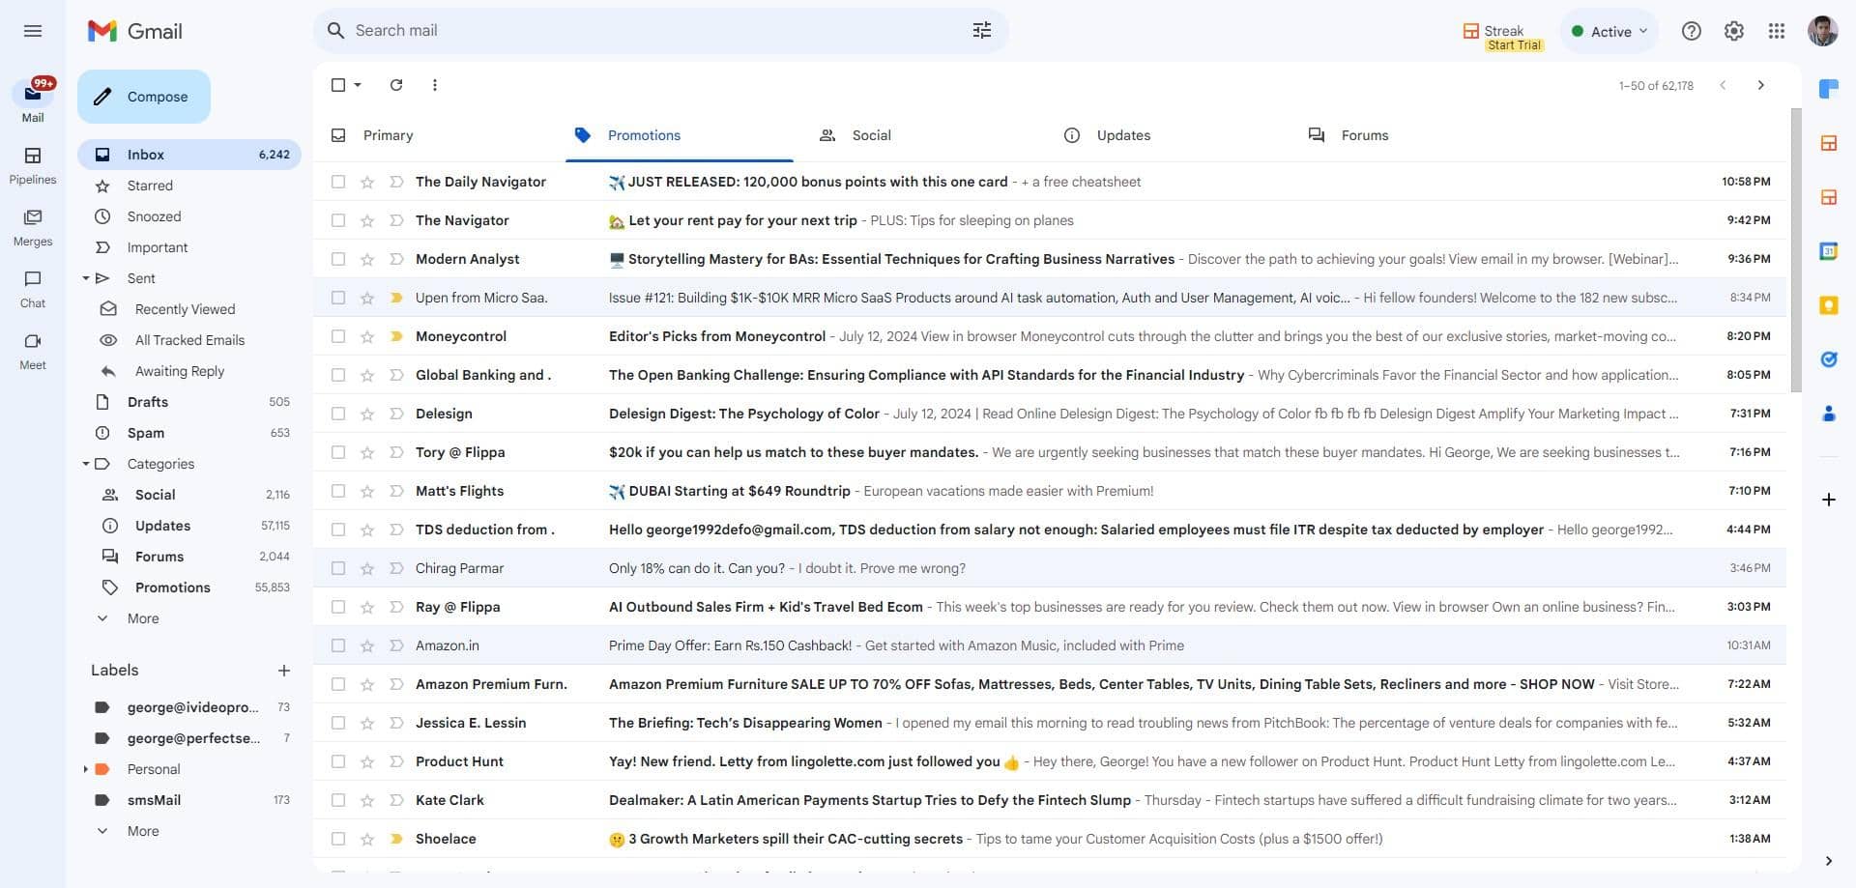1856x888 pixels.
Task: Switch to the Social tab
Action: 855,135
